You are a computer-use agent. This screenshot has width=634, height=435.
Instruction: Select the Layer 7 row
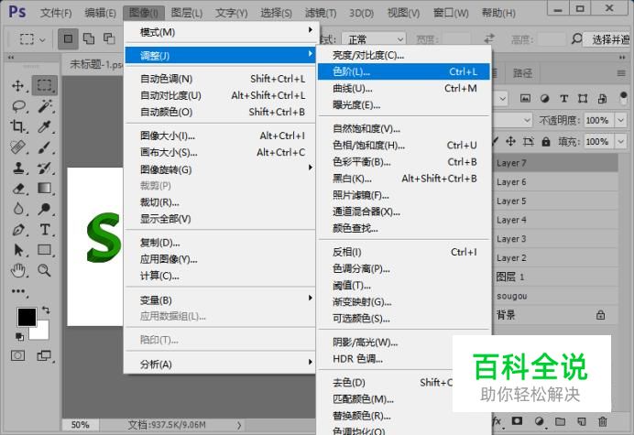(x=555, y=163)
